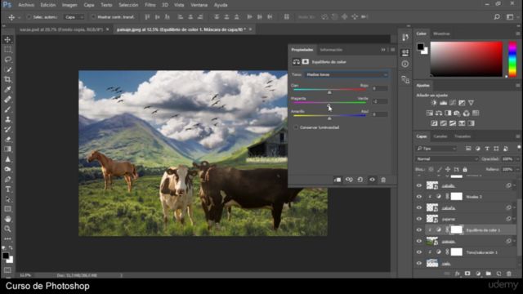Delete layer with Layers panel trash icon
Image resolution: width=523 pixels, height=294 pixels.
click(x=509, y=274)
